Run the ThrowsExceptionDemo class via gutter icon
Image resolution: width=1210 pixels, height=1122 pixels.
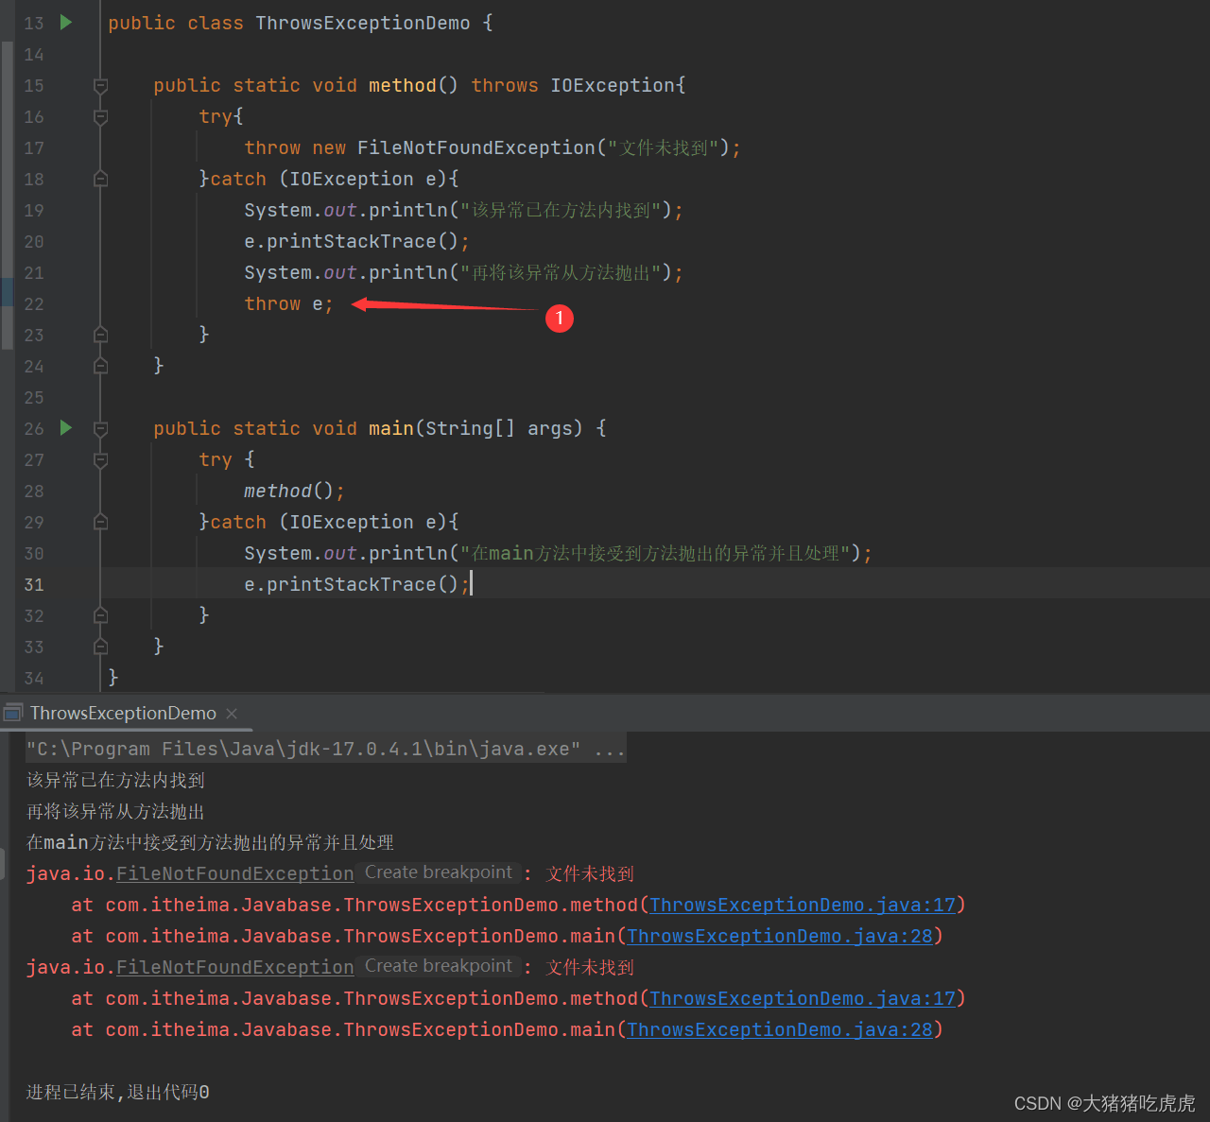[66, 22]
